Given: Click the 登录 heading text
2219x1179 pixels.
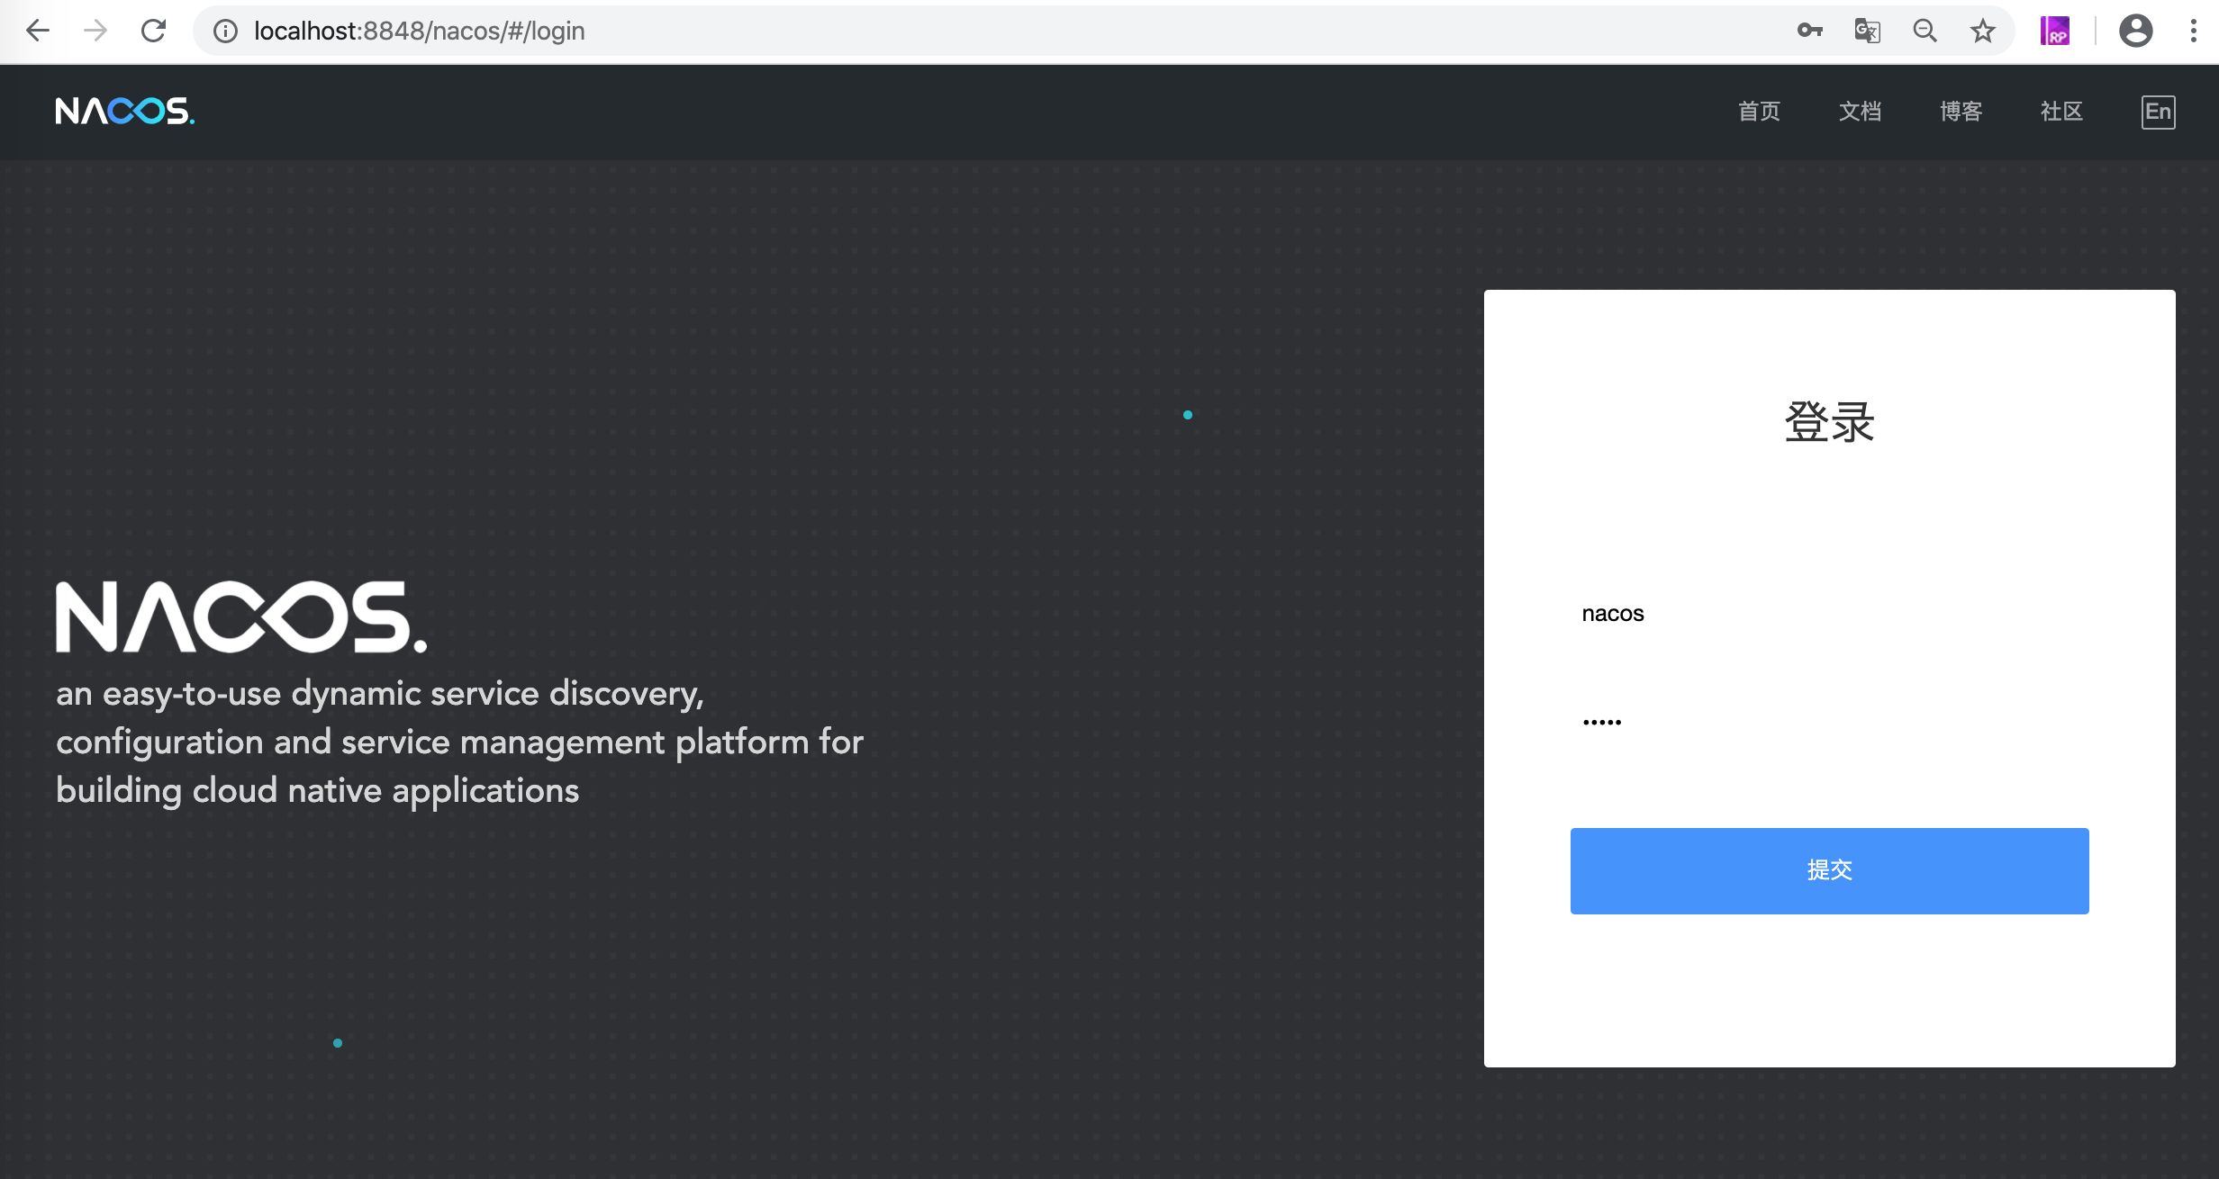Looking at the screenshot, I should (1829, 421).
